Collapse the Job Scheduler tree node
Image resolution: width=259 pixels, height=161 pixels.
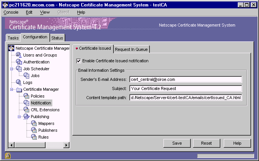[11, 69]
